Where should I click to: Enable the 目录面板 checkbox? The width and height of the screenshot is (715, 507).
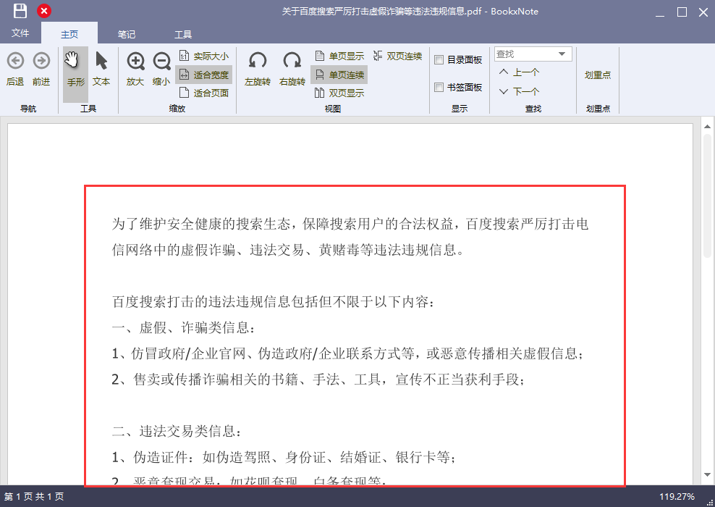tap(439, 60)
